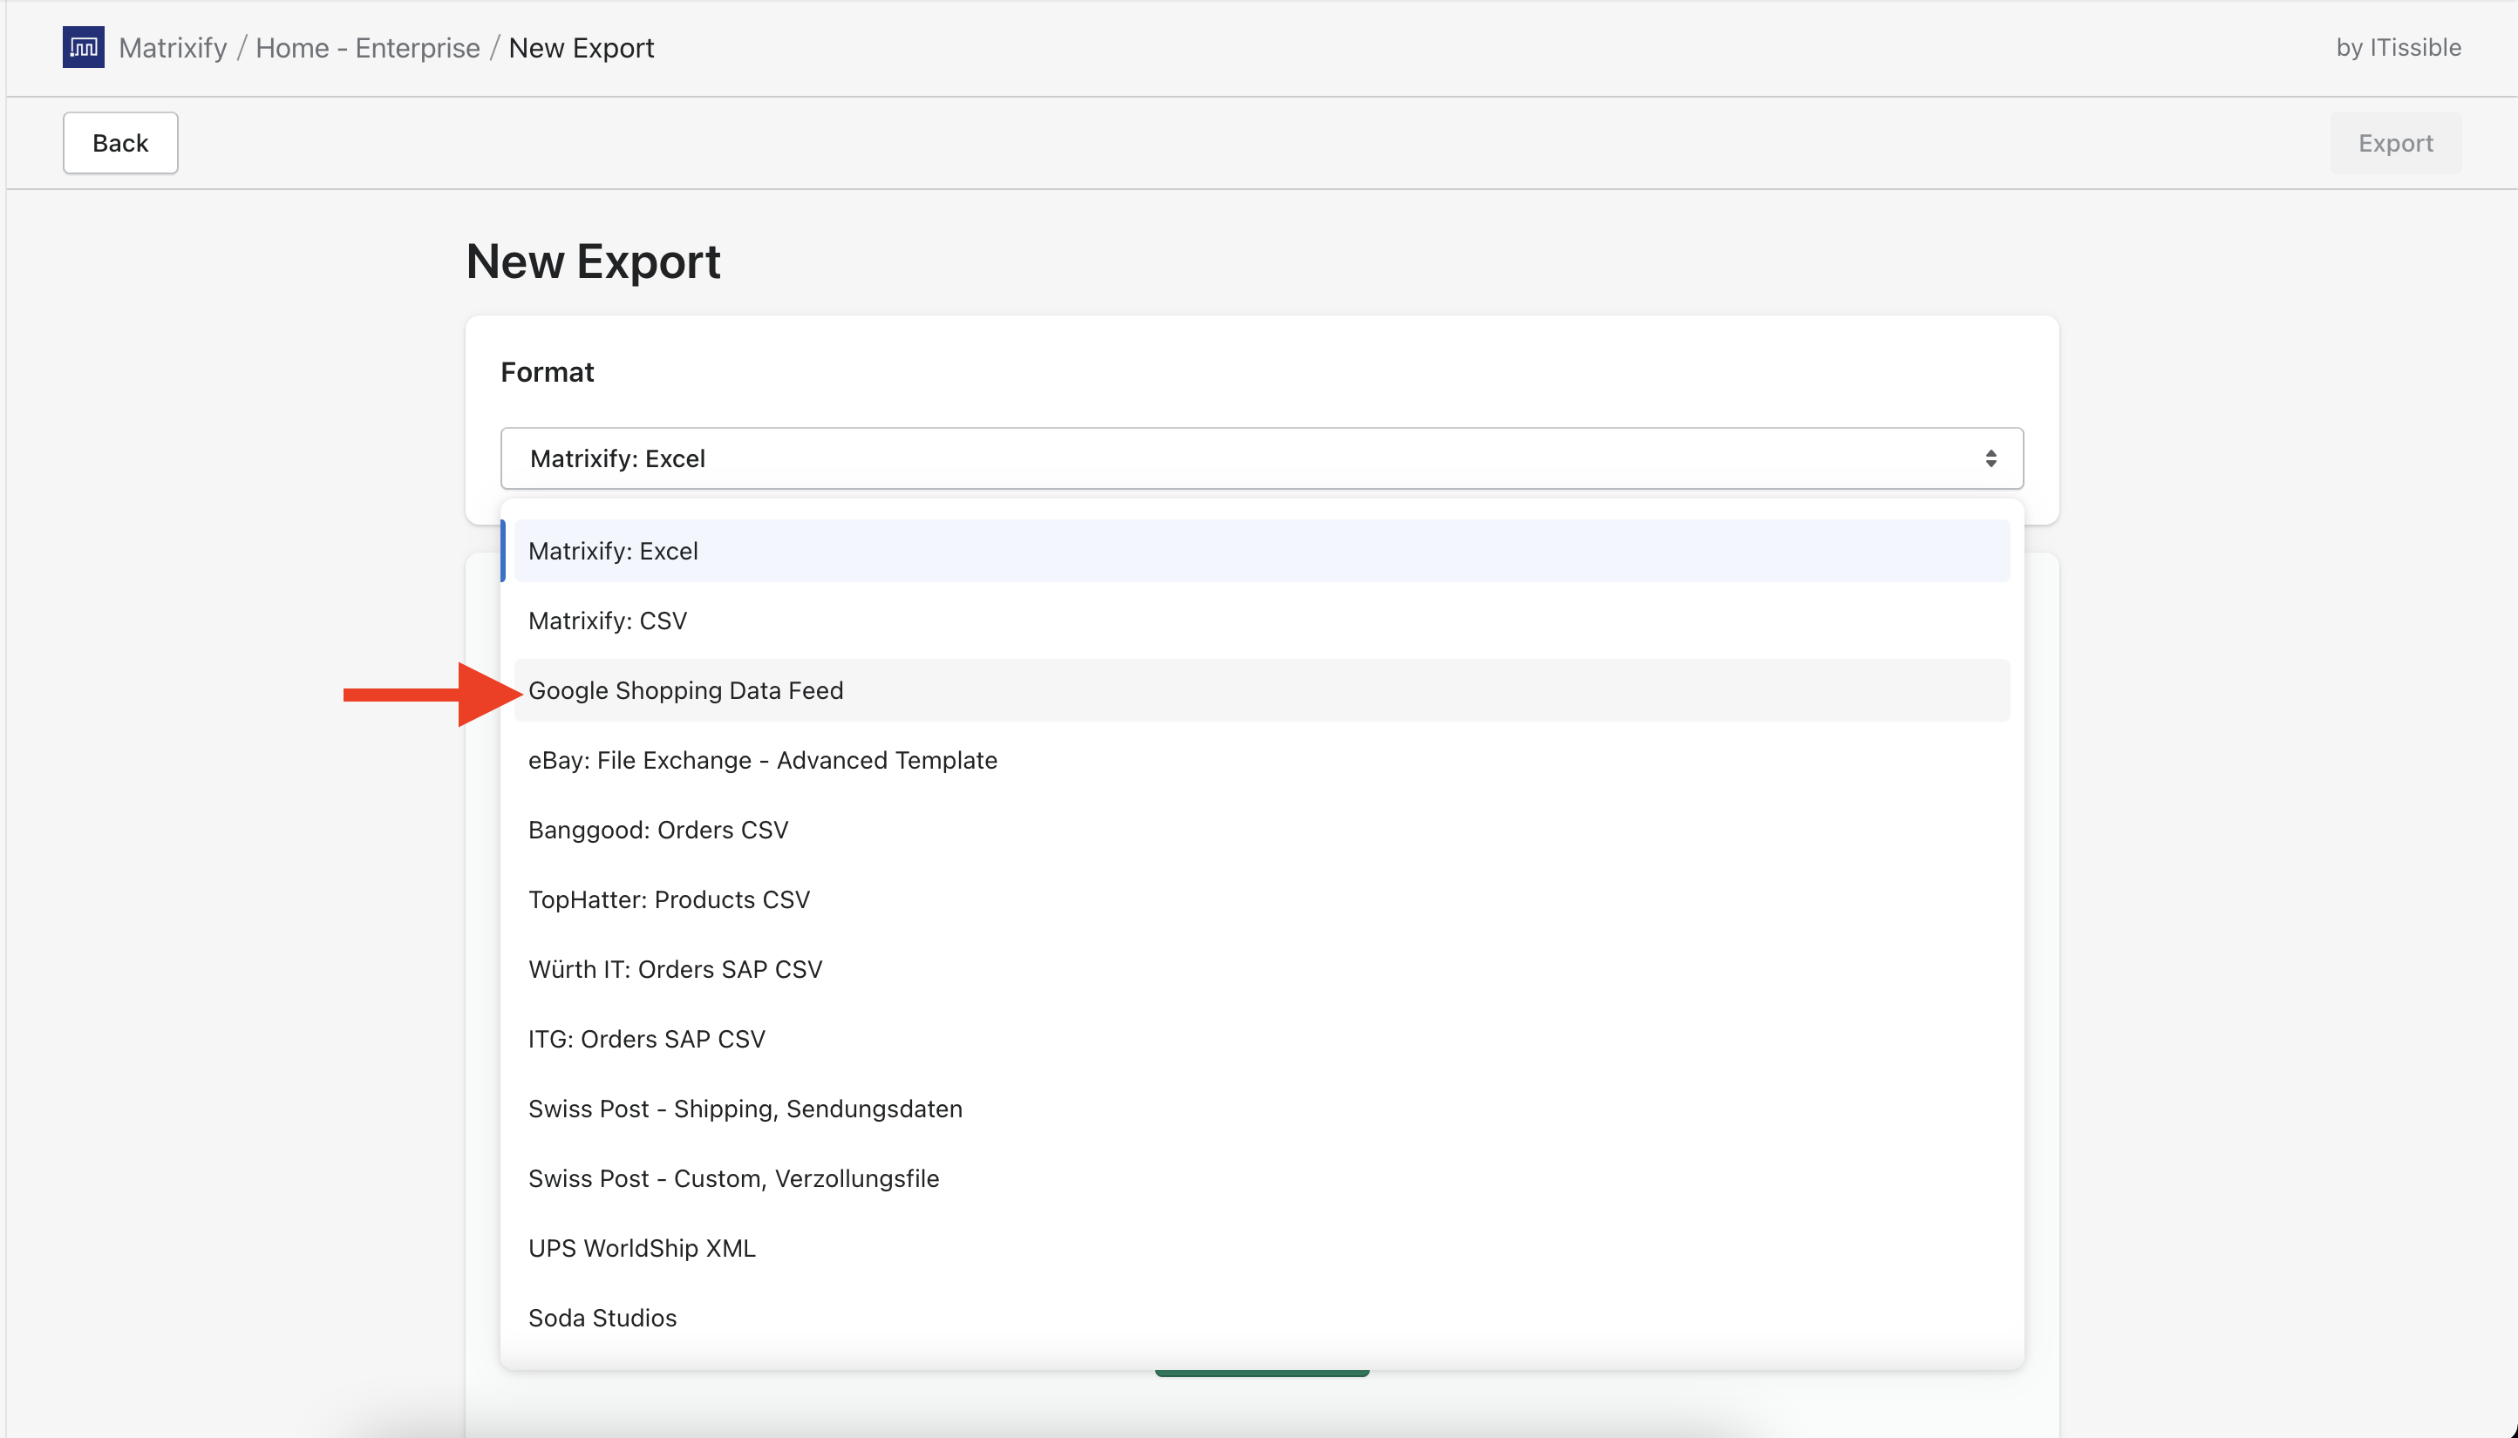
Task: Select TopHatter: Products CSV option
Action: coord(669,899)
